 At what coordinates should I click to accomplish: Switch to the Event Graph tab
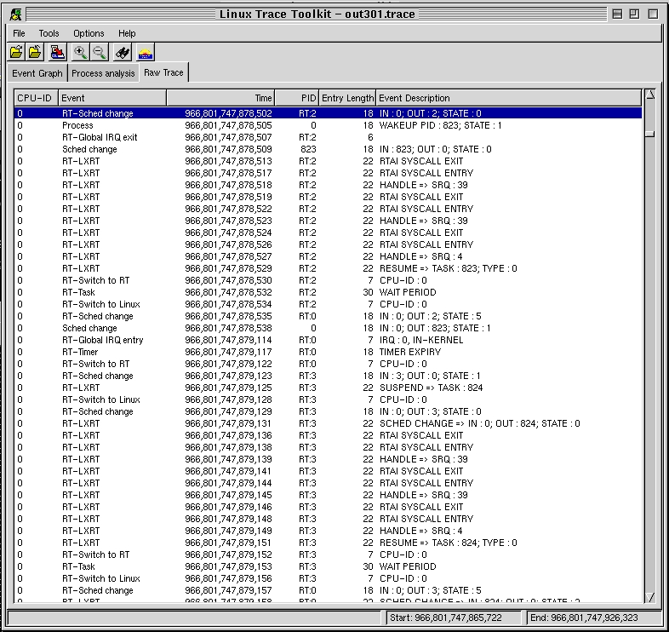pyautogui.click(x=37, y=73)
